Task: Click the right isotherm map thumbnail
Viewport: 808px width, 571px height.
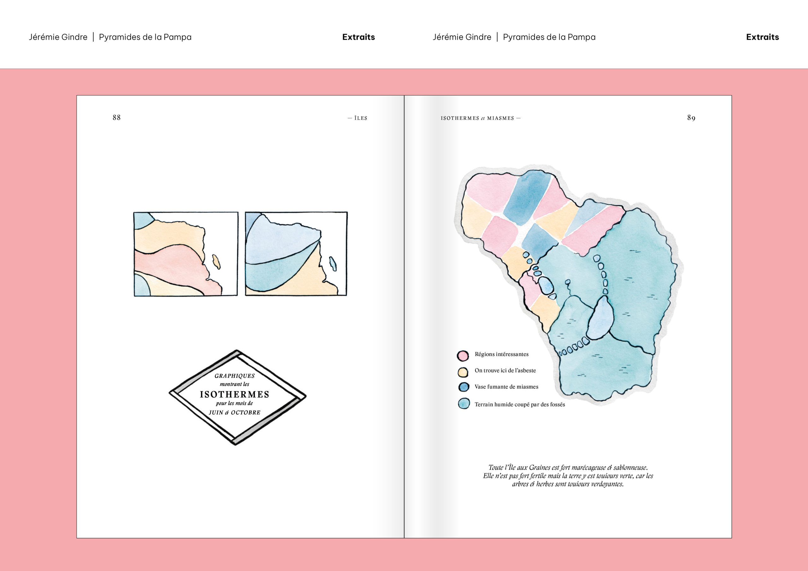Action: pyautogui.click(x=296, y=254)
